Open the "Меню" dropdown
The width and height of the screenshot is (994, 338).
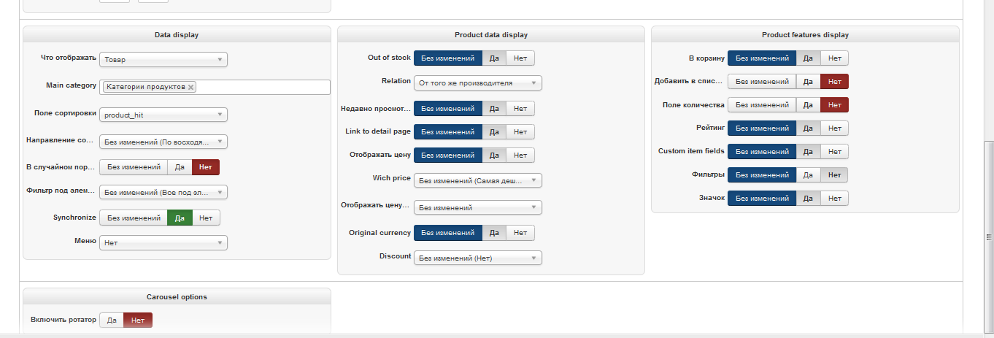pos(163,242)
